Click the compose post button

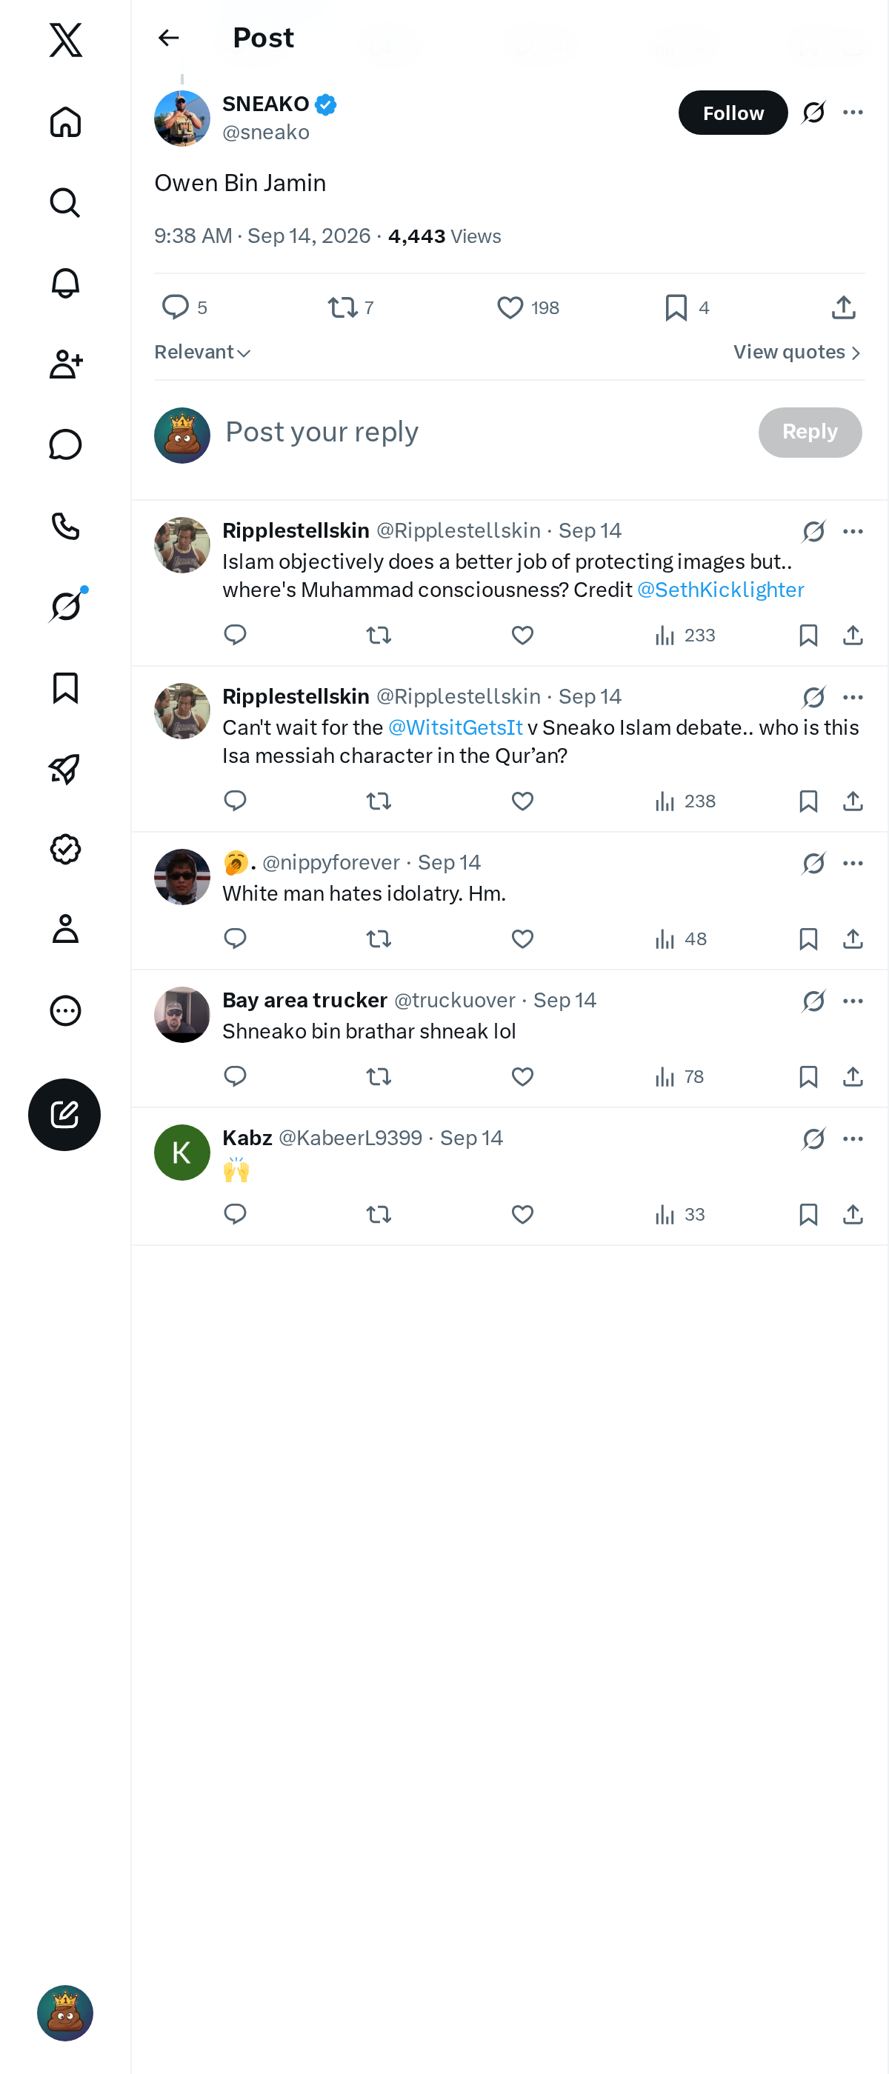point(64,1114)
